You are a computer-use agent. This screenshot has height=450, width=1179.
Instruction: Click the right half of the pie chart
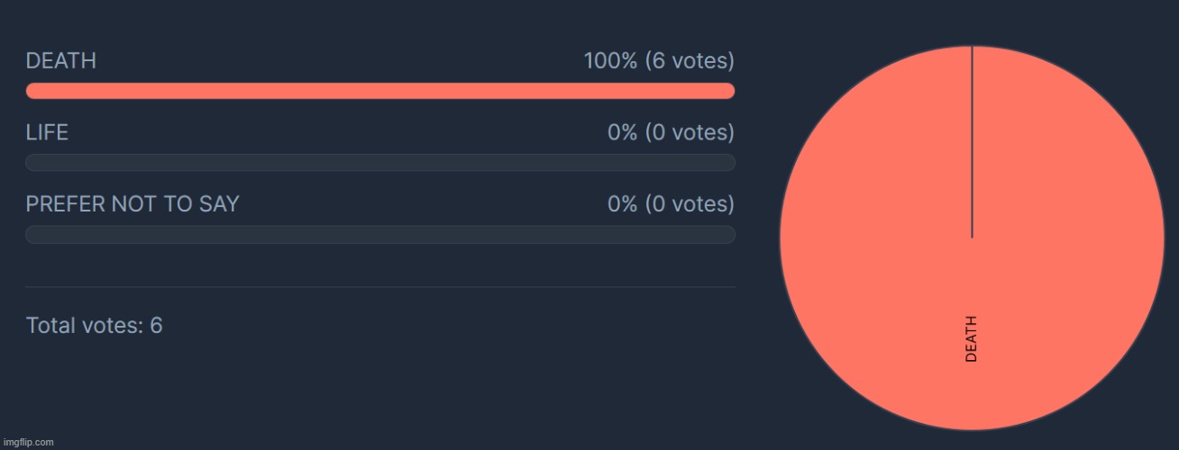click(1068, 238)
